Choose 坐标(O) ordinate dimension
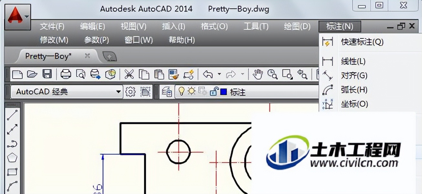The width and height of the screenshot is (422, 194). pos(370,104)
